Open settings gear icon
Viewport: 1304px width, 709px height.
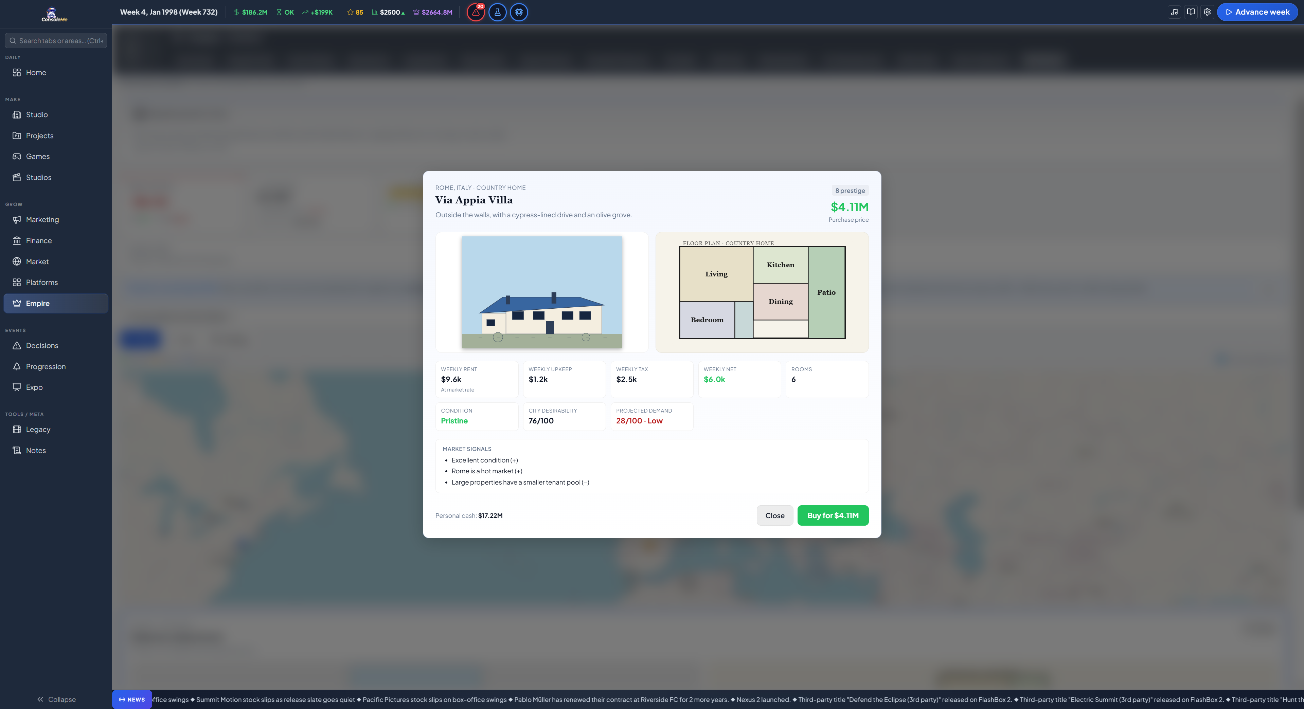[x=1207, y=12]
